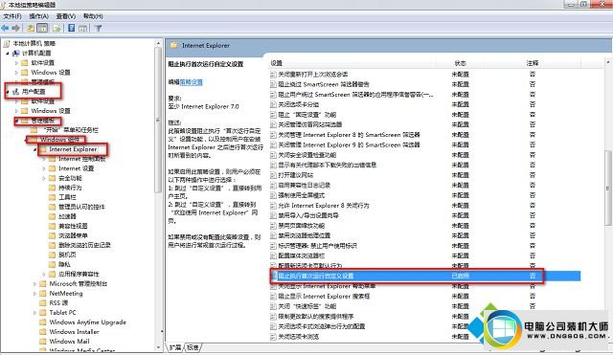Click policy icon beside 强制使用全屏模式
Viewport: 613px width, 355px height.
[273, 195]
